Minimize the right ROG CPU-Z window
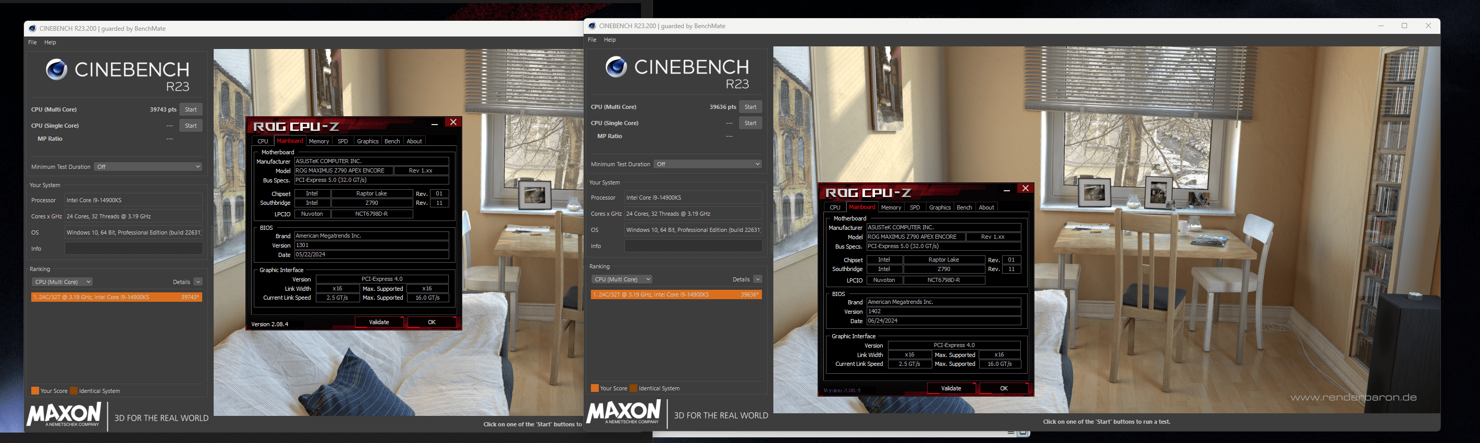The image size is (1480, 443). 1007,190
